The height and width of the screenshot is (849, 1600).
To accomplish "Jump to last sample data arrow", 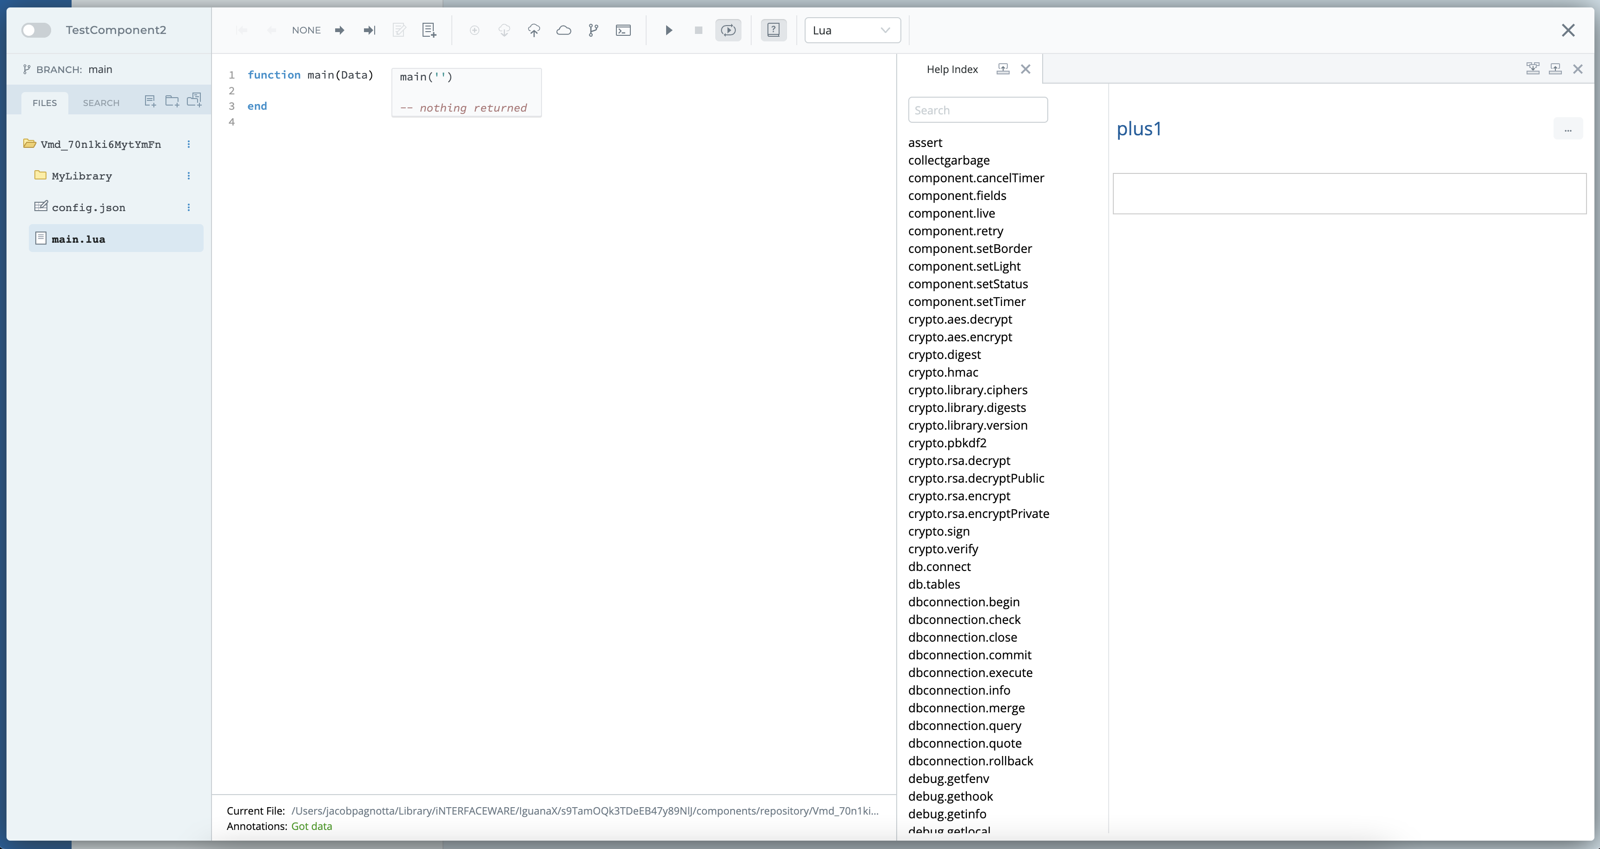I will (370, 30).
